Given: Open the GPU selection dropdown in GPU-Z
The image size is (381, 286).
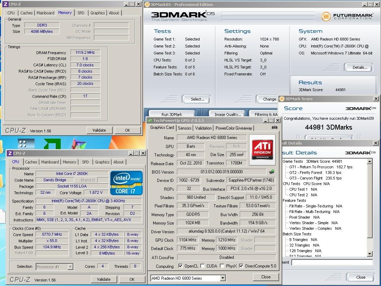Looking at the screenshot, I should coord(223,278).
